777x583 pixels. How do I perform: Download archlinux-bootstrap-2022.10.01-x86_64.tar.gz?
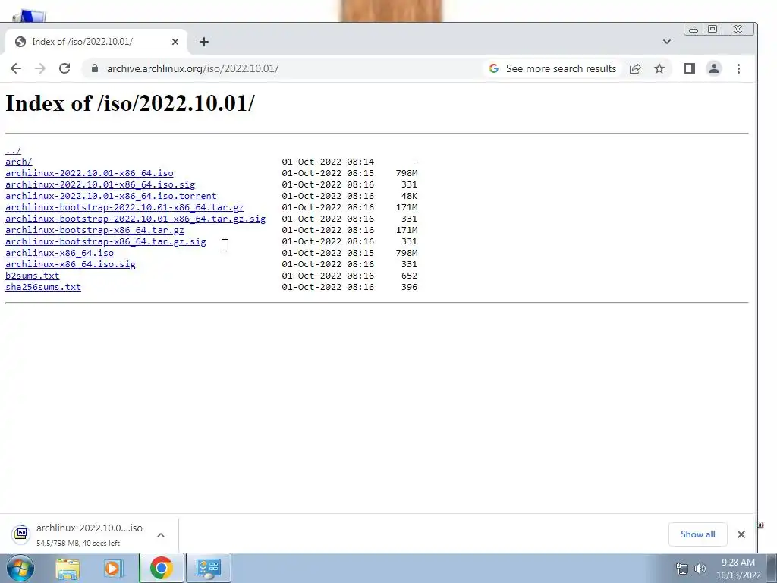click(x=124, y=207)
